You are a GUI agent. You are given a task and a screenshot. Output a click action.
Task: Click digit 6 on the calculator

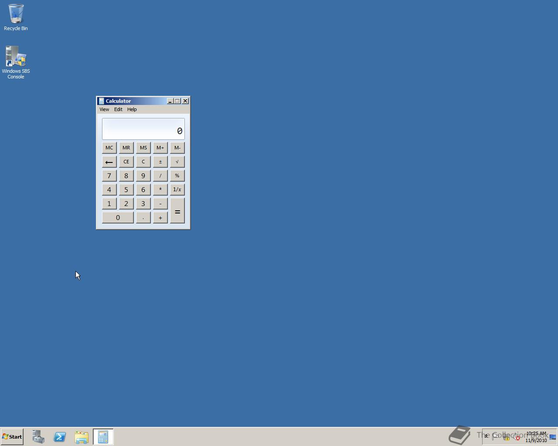click(143, 189)
